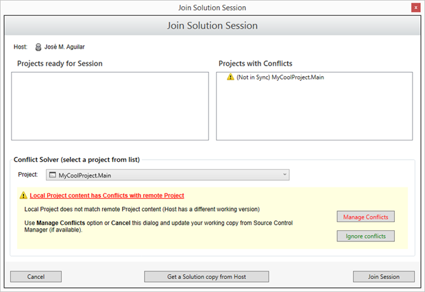The image size is (425, 292).
Task: Click the host user avatar icon
Action: point(39,47)
